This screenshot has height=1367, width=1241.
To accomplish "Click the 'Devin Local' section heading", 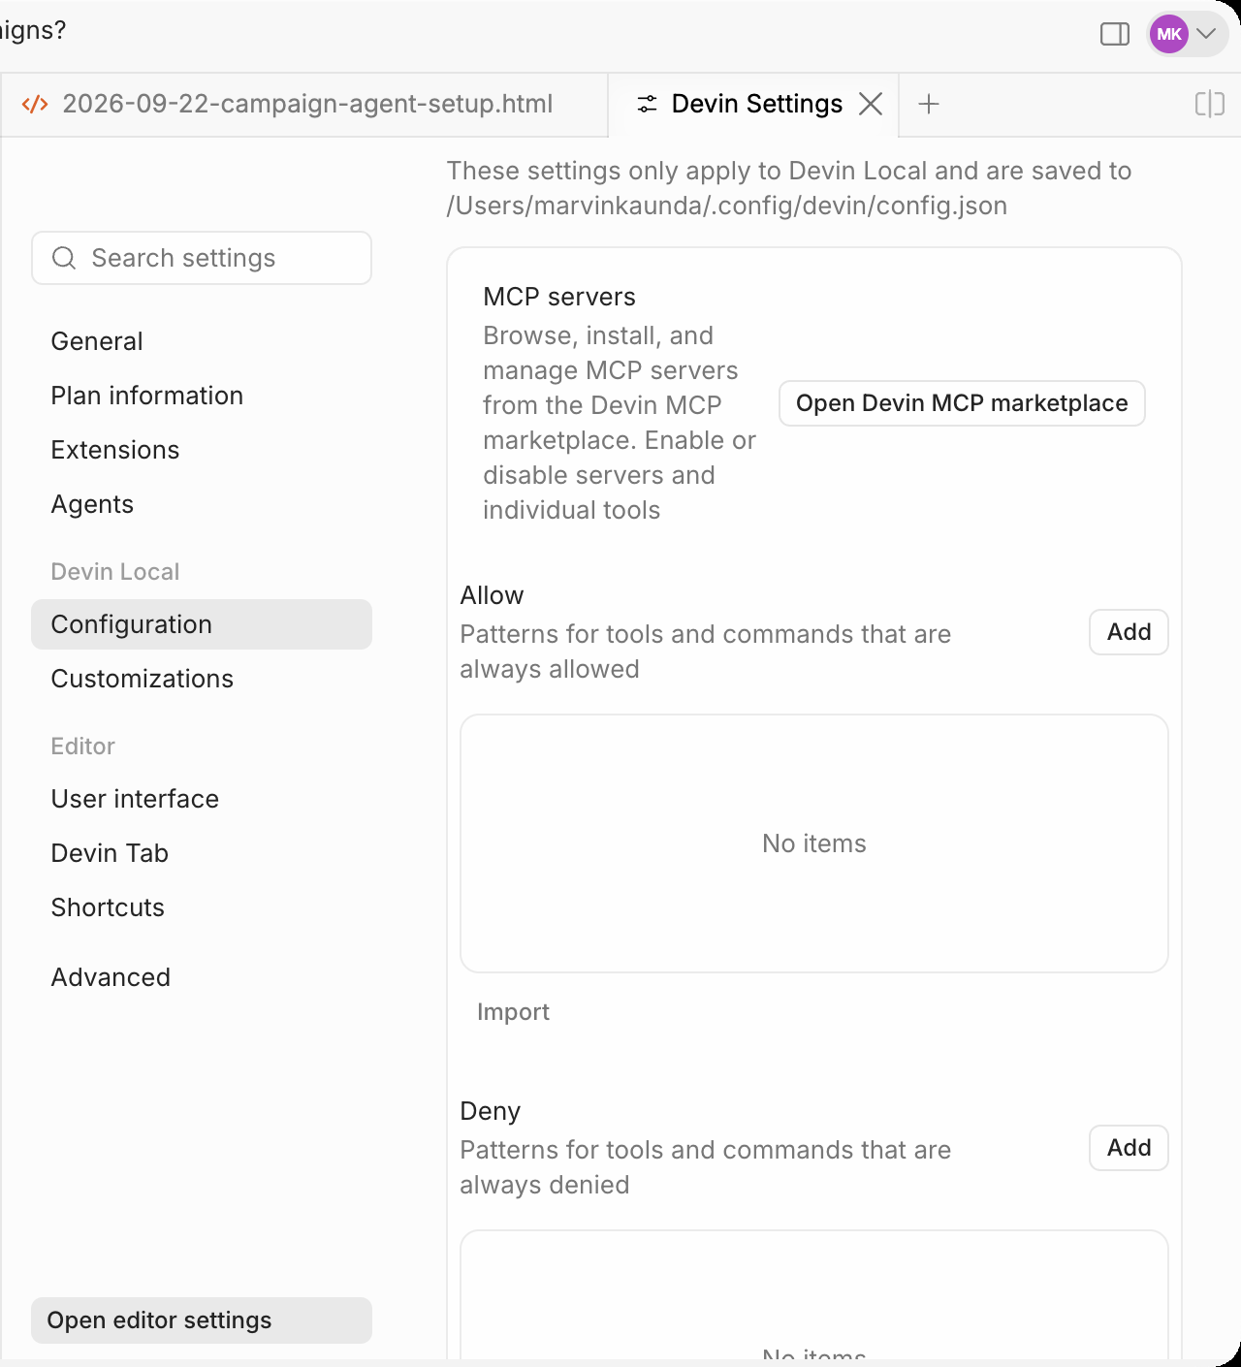I will tap(115, 572).
